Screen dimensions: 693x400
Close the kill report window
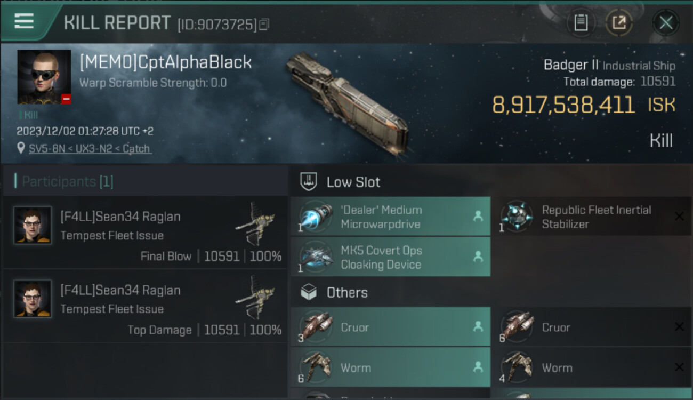point(666,22)
